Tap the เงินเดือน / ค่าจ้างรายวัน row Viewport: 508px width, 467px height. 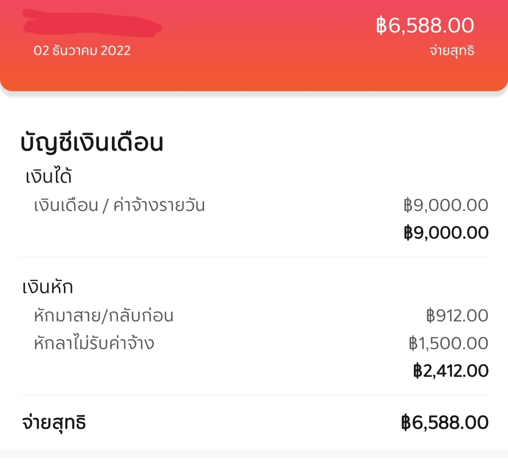click(254, 205)
